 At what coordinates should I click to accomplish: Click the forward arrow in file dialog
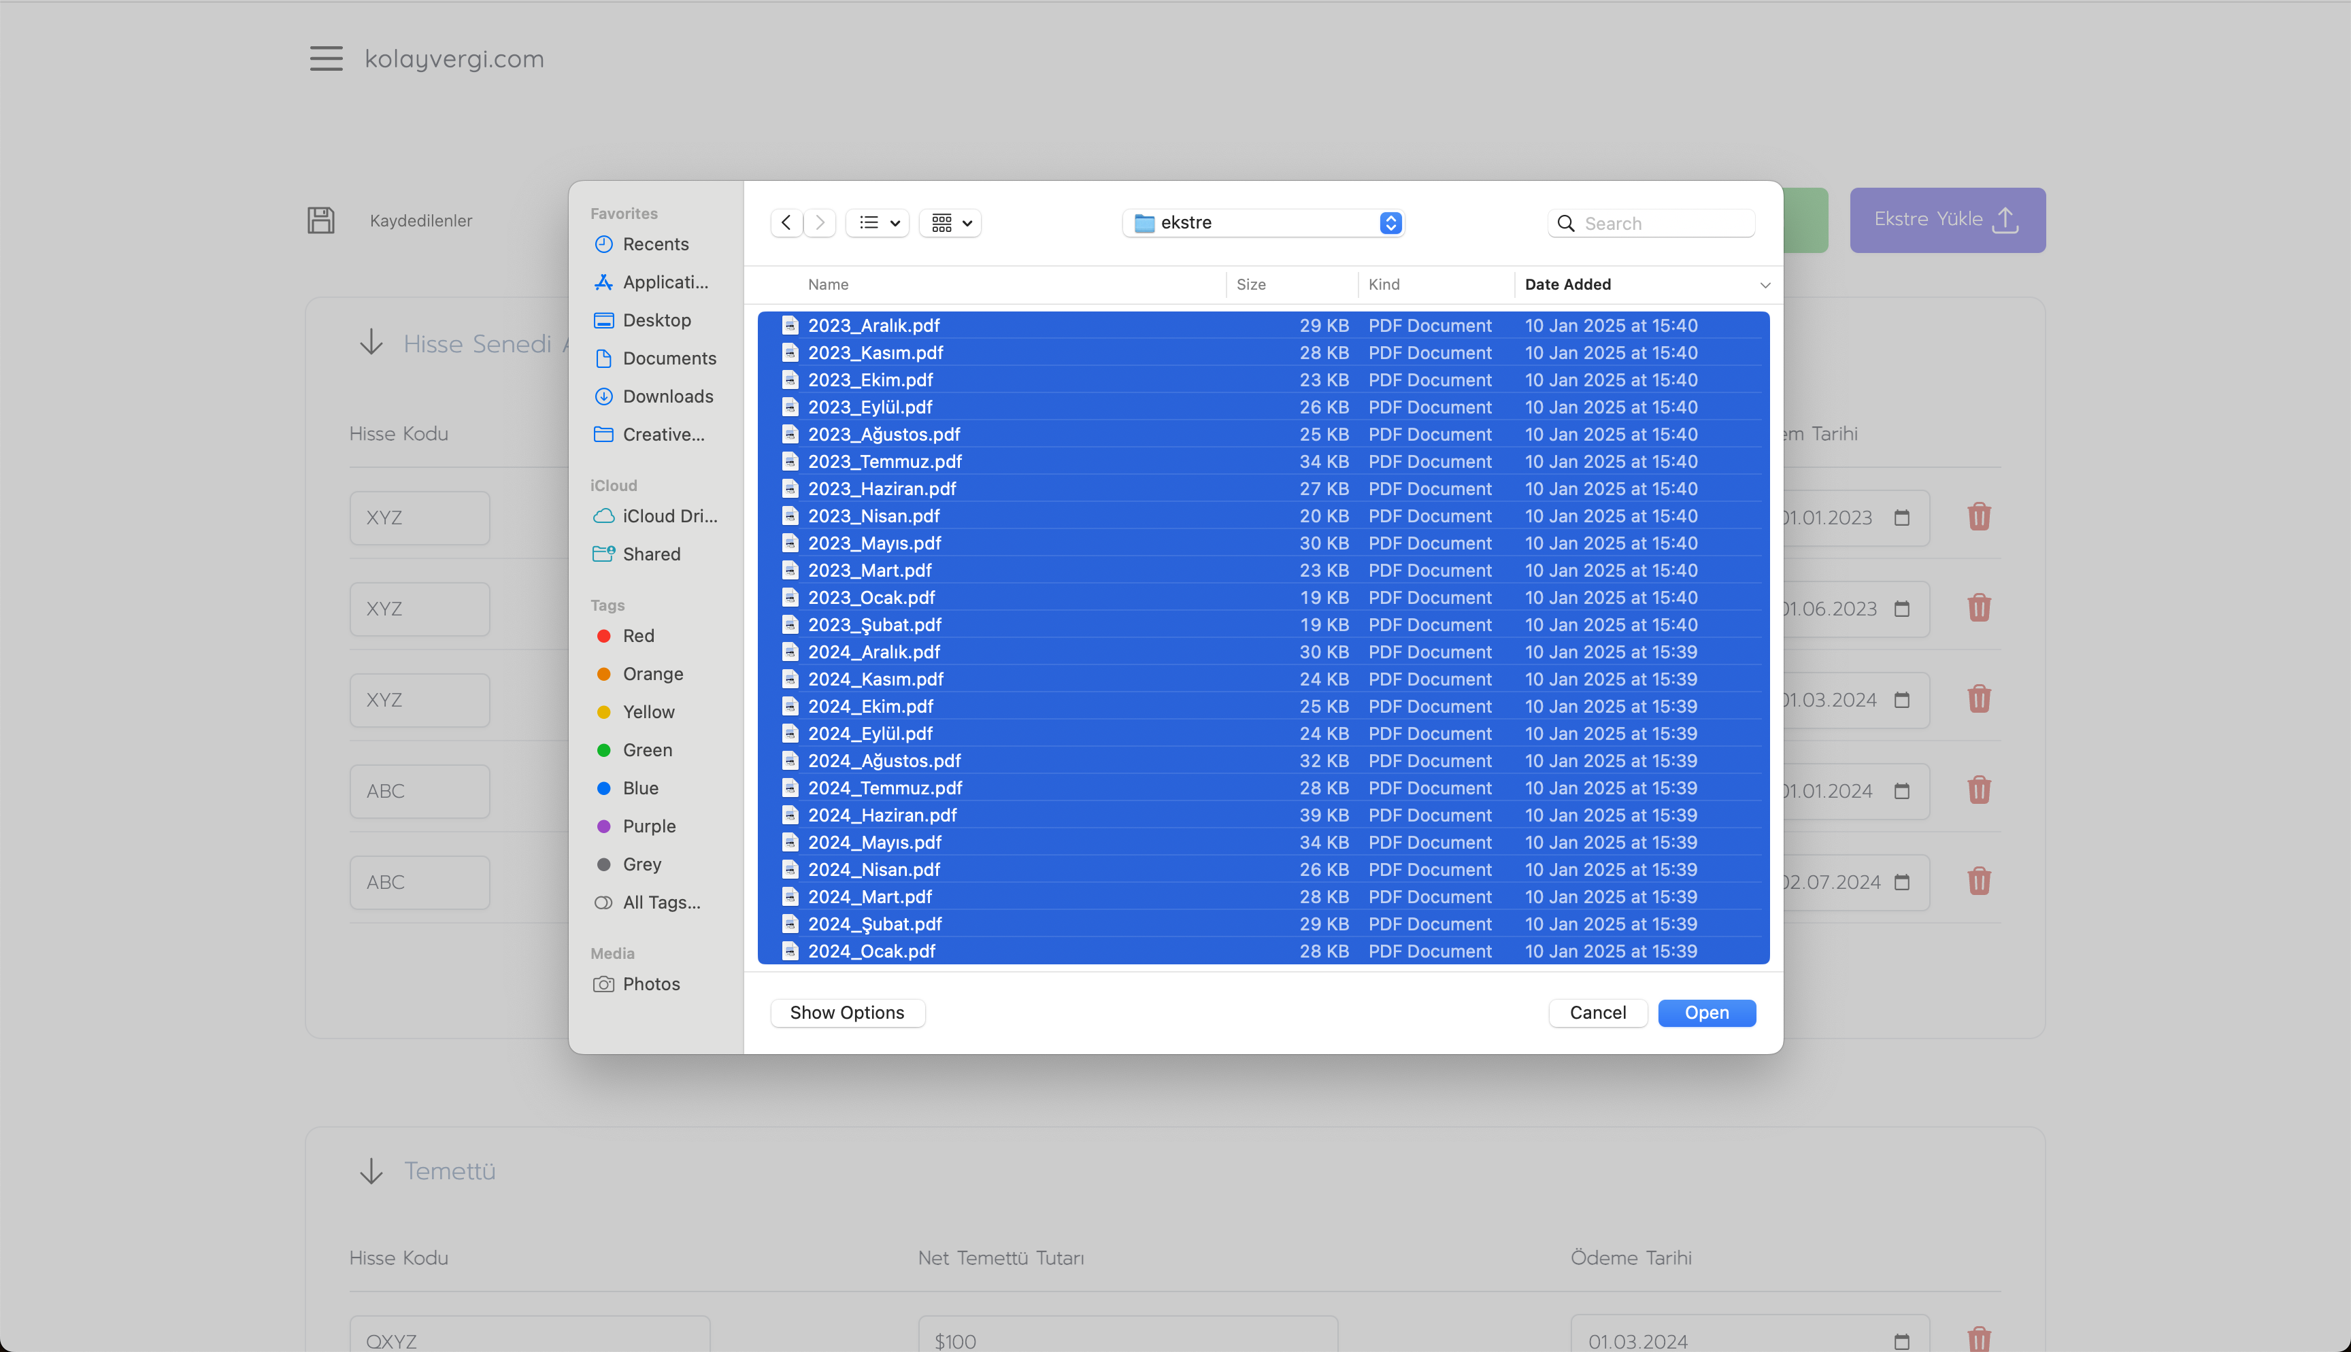(x=820, y=223)
